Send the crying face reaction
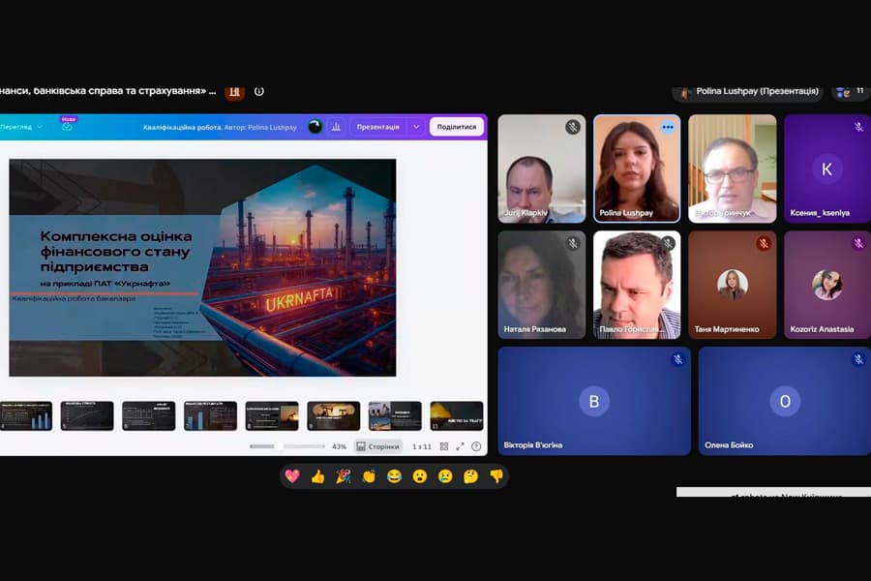The image size is (871, 581). tap(445, 475)
